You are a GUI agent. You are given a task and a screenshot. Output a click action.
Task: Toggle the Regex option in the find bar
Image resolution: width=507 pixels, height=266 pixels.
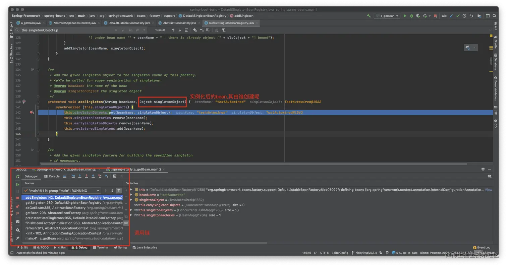point(143,30)
